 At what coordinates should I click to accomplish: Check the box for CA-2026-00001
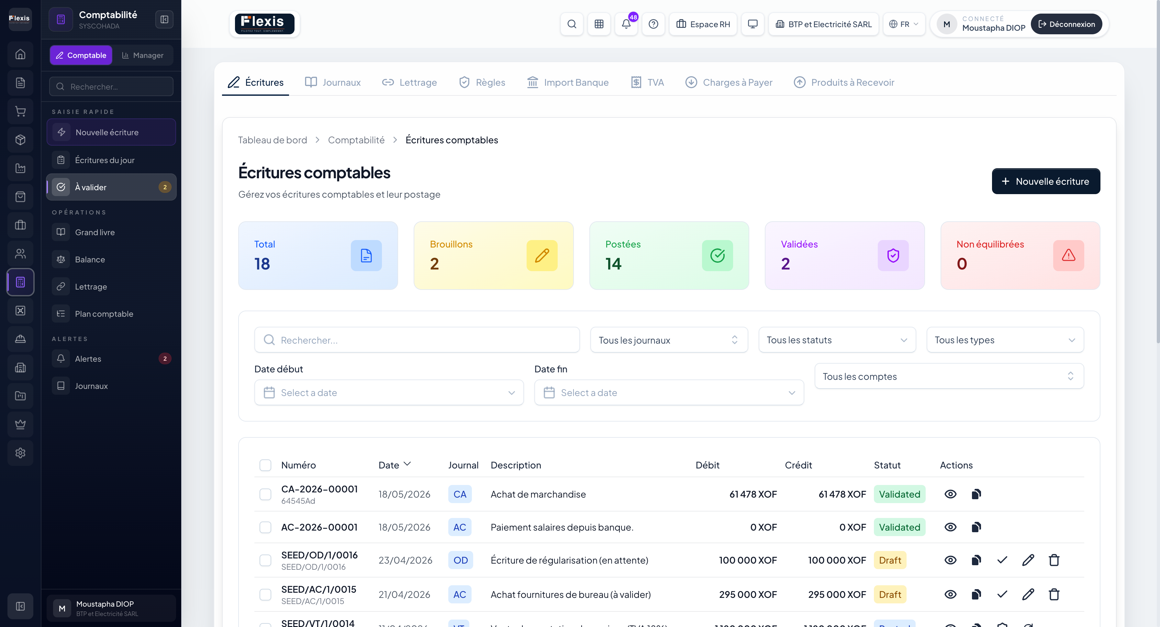(x=265, y=494)
